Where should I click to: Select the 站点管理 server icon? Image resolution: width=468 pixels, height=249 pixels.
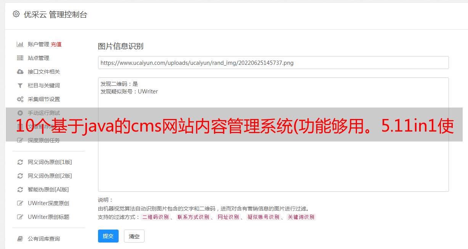pyautogui.click(x=20, y=58)
